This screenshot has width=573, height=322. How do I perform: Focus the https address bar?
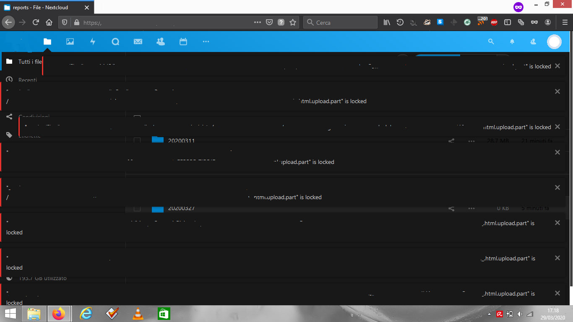(166, 23)
